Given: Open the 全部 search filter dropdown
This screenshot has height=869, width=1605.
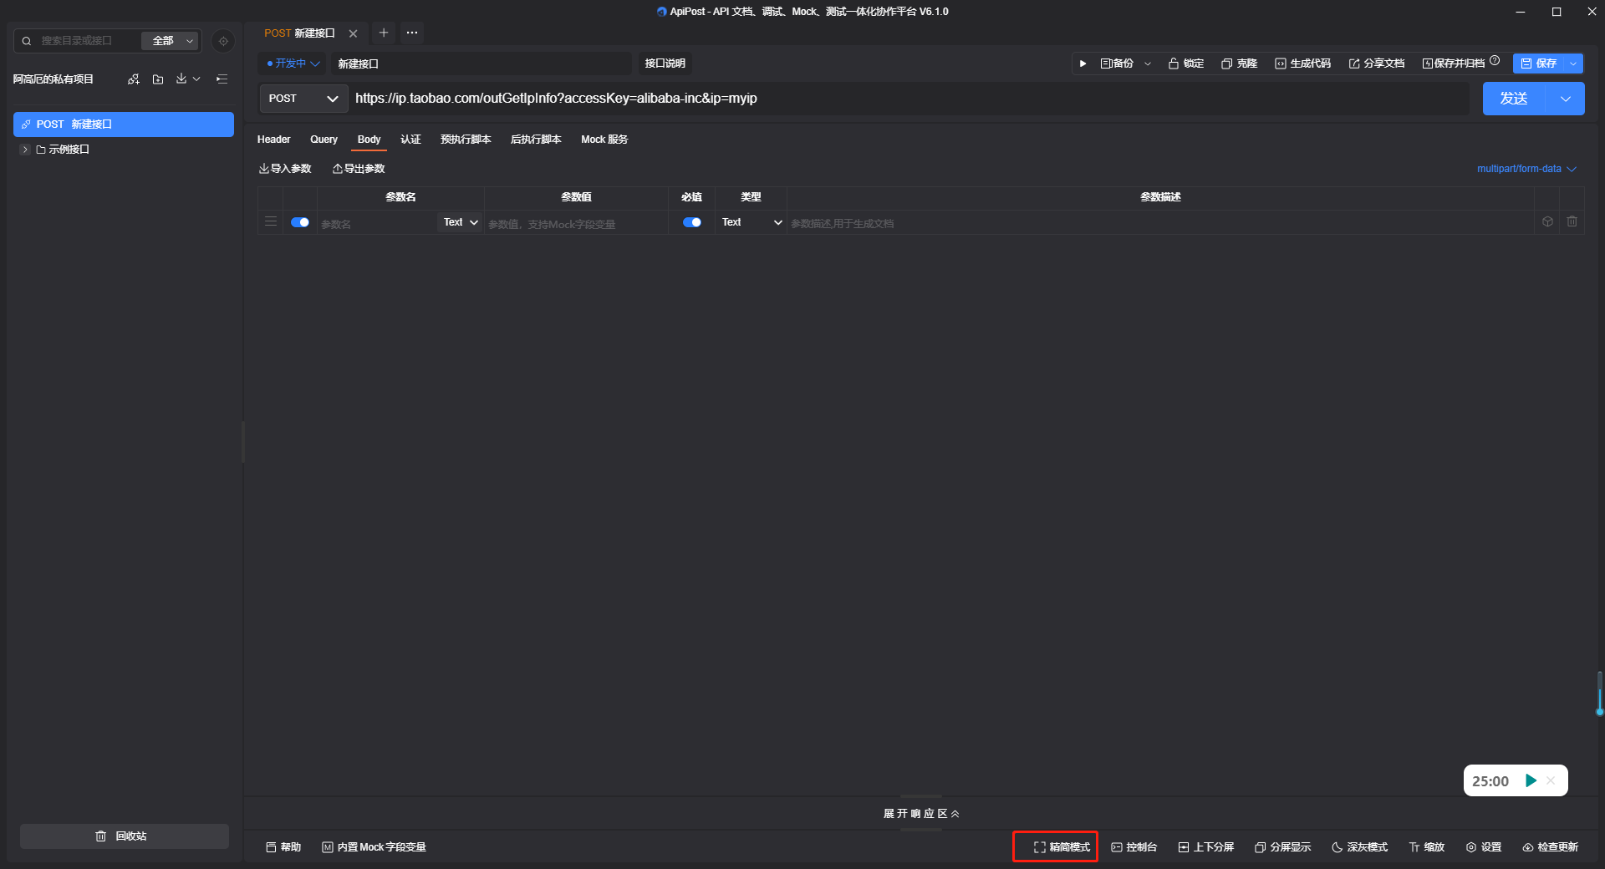Looking at the screenshot, I should coord(171,41).
